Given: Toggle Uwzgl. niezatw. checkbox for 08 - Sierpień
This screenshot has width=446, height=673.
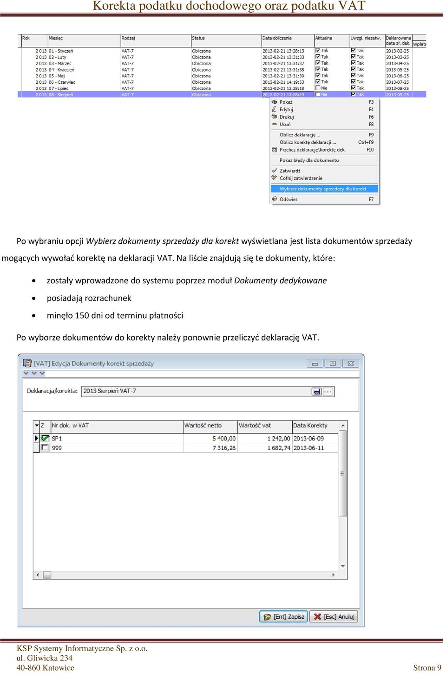Looking at the screenshot, I should pos(354,94).
